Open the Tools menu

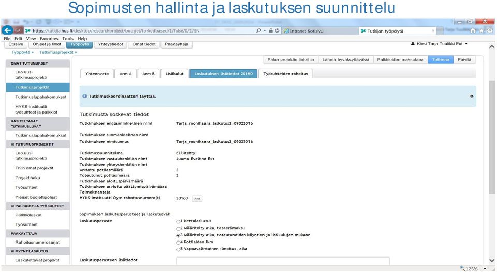[68, 38]
